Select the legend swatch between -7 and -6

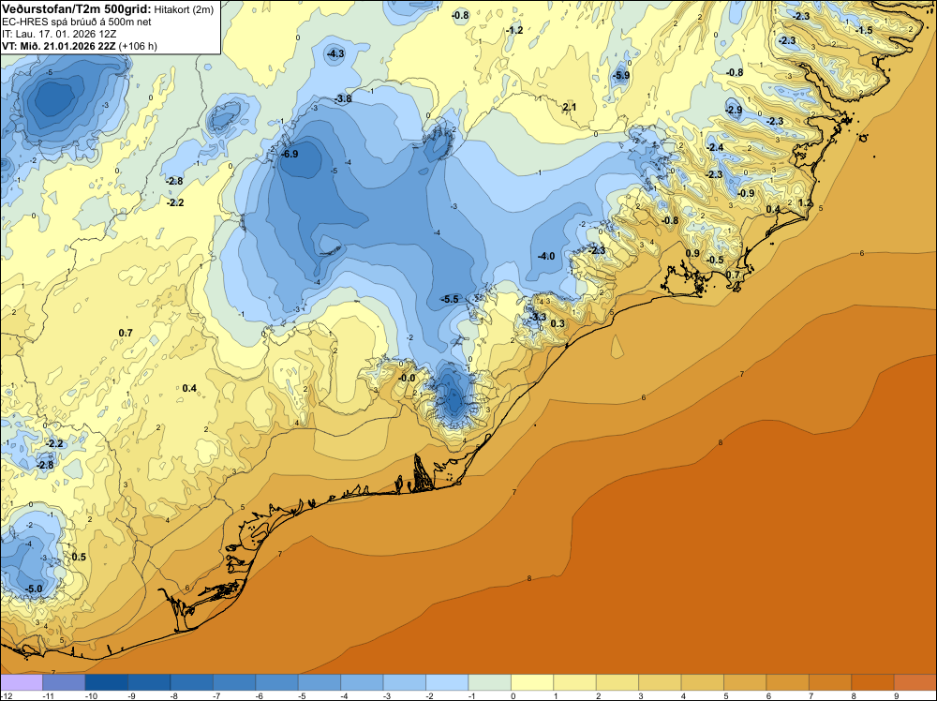tap(234, 682)
